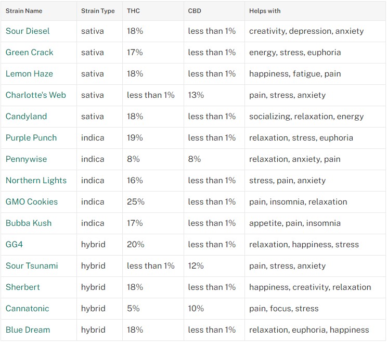Open the GMO Cookies strain link
Screen dimensions: 387x342
(32, 202)
